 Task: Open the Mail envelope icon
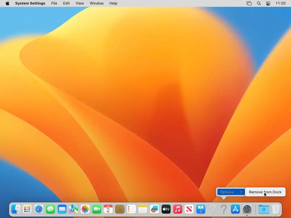tap(62, 209)
